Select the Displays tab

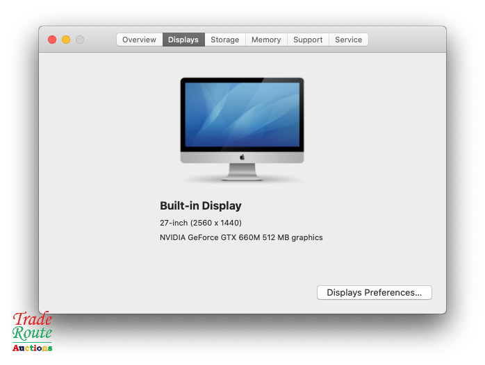tap(183, 40)
